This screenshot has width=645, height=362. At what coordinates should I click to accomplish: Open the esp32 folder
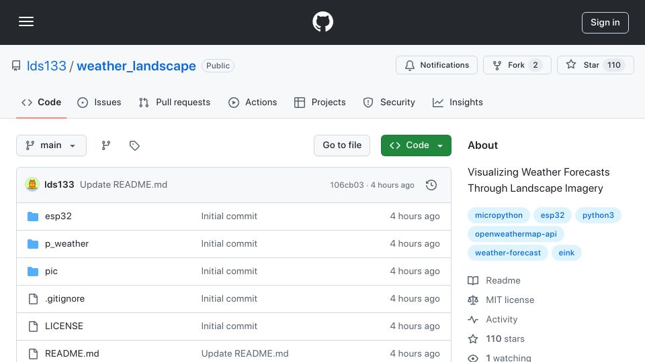(58, 217)
